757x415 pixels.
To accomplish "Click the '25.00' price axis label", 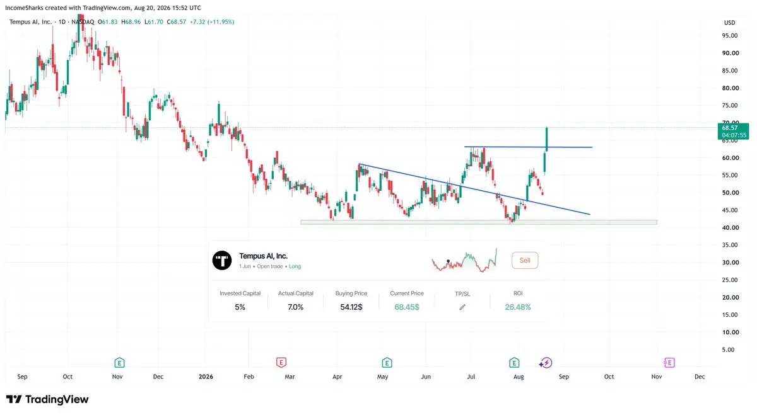I will tap(731, 280).
